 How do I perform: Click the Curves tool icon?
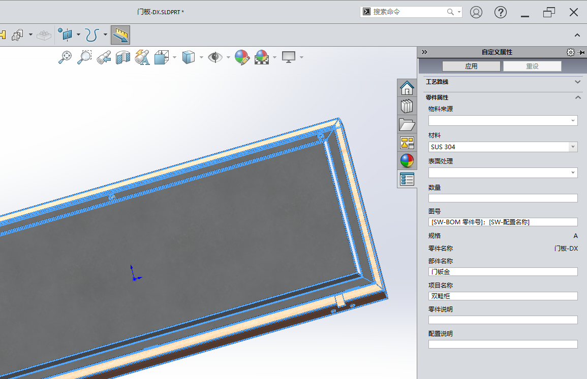coord(92,35)
